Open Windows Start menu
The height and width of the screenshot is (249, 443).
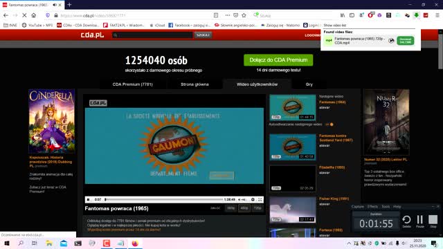7,243
